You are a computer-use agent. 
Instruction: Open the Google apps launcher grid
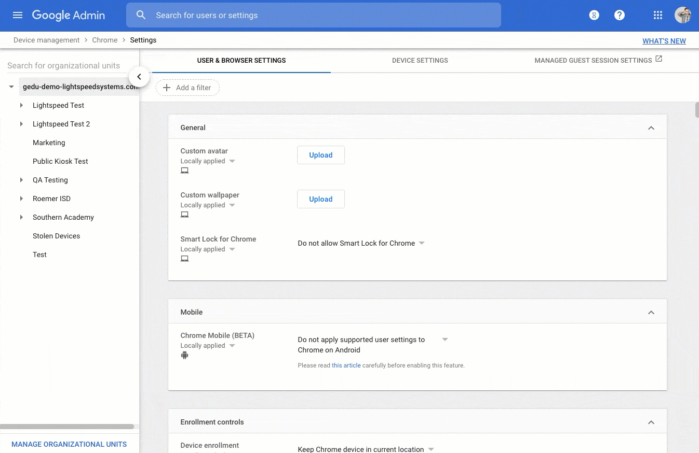tap(657, 15)
